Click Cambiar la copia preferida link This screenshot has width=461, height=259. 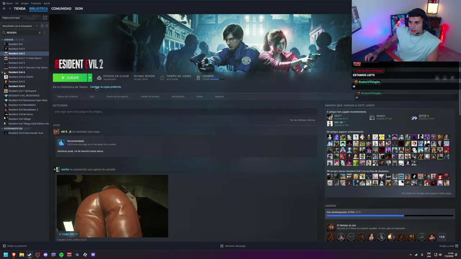106,87
